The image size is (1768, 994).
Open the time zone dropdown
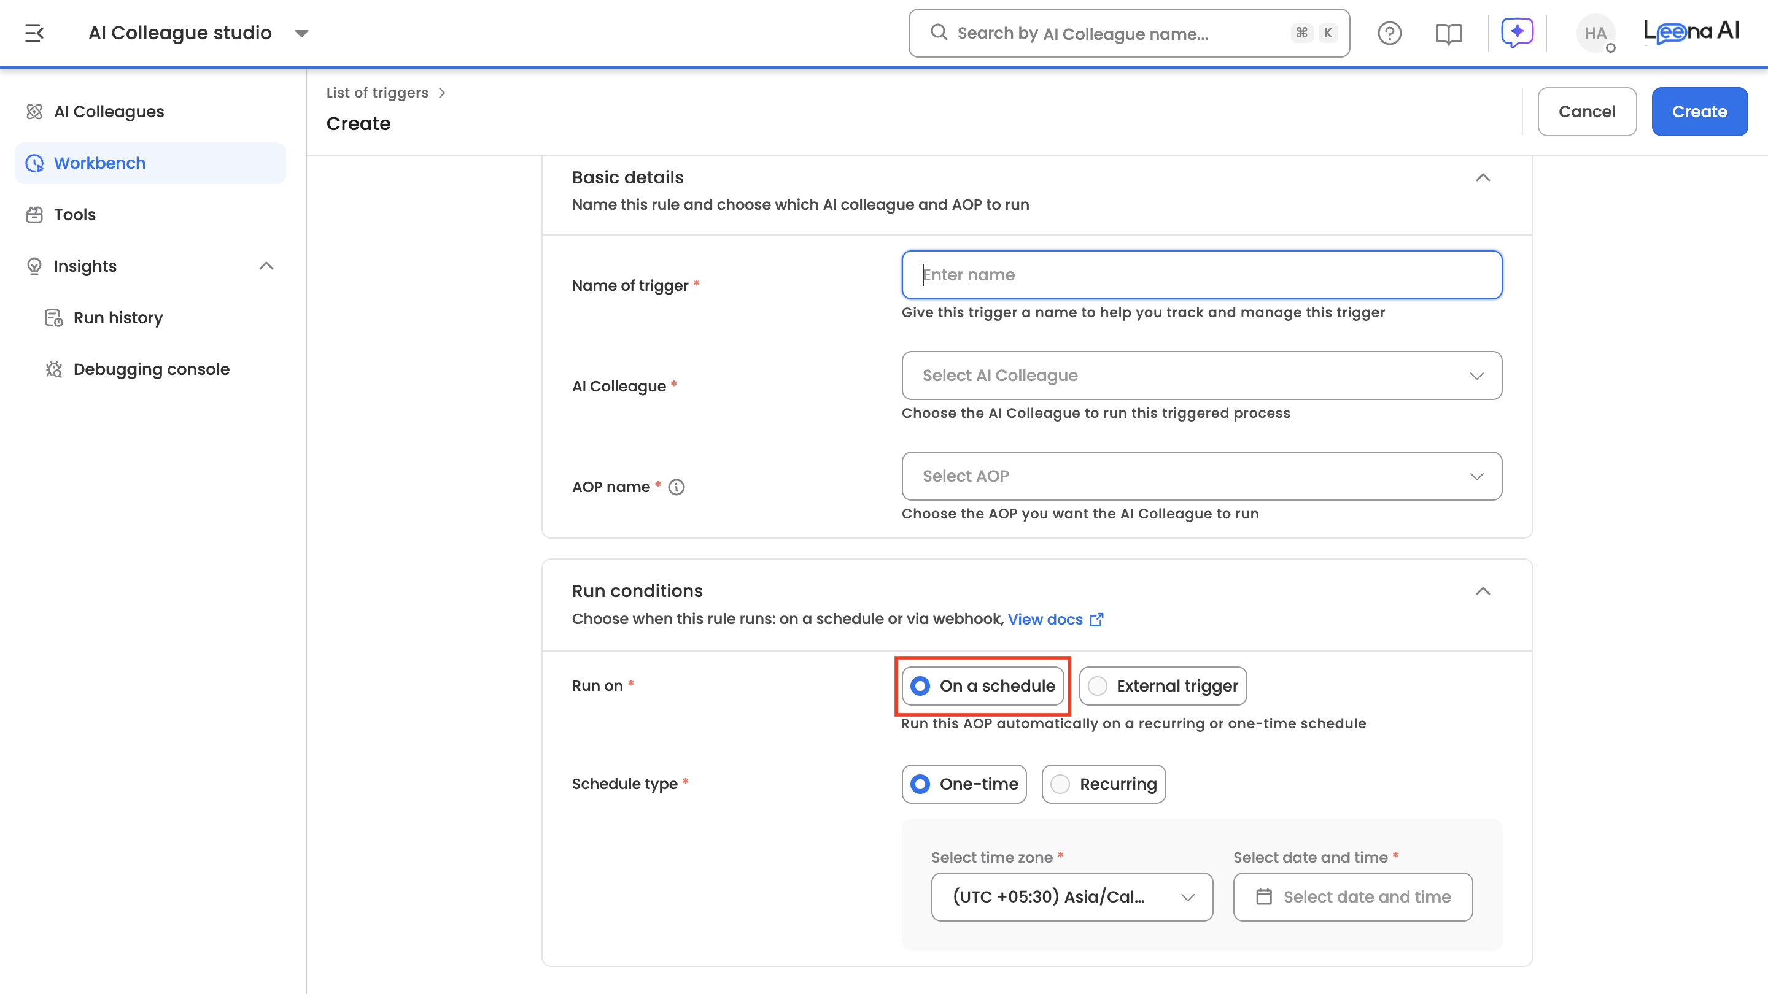(x=1072, y=896)
